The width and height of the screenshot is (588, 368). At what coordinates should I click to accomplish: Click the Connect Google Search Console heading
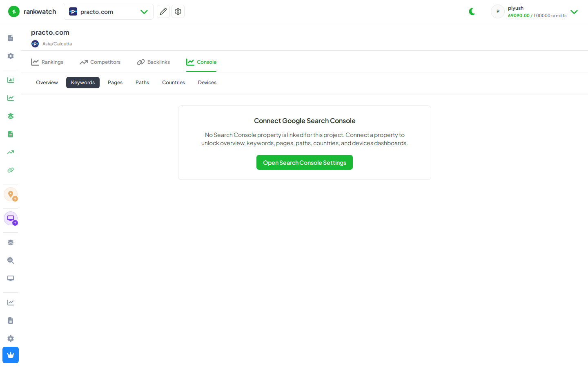point(305,121)
